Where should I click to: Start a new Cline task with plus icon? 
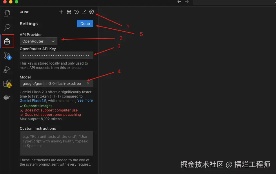61,12
